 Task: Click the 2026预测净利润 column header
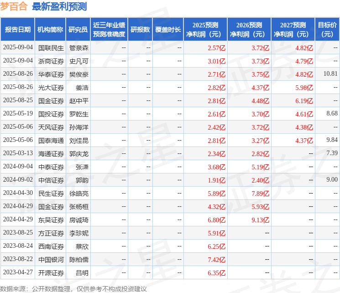[249, 29]
